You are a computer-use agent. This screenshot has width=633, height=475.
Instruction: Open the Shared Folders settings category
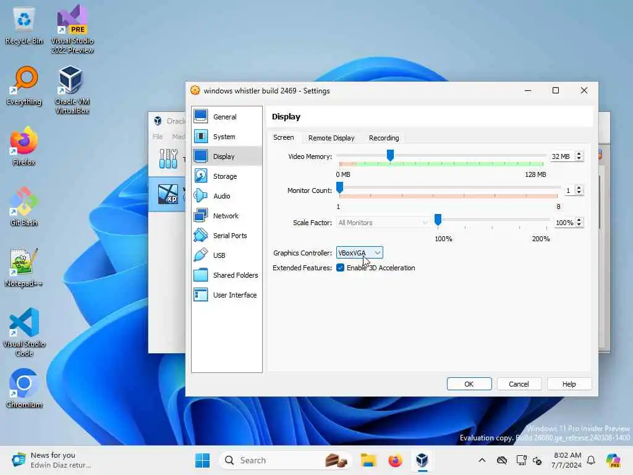(226, 275)
